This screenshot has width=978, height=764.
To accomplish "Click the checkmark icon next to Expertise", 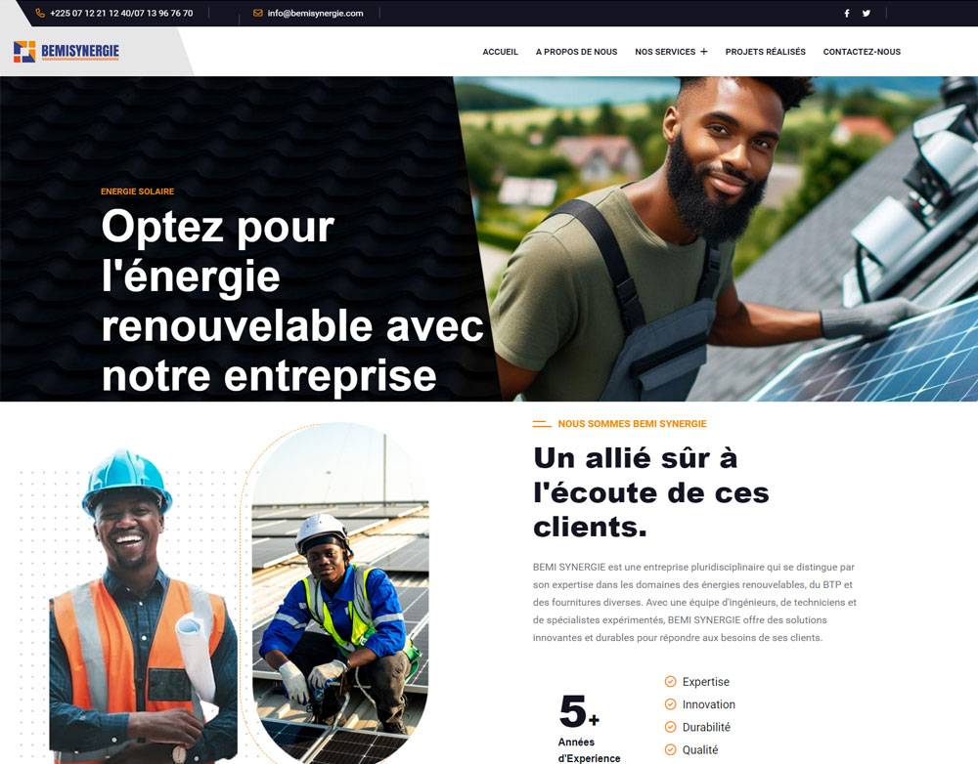I will pyautogui.click(x=671, y=682).
